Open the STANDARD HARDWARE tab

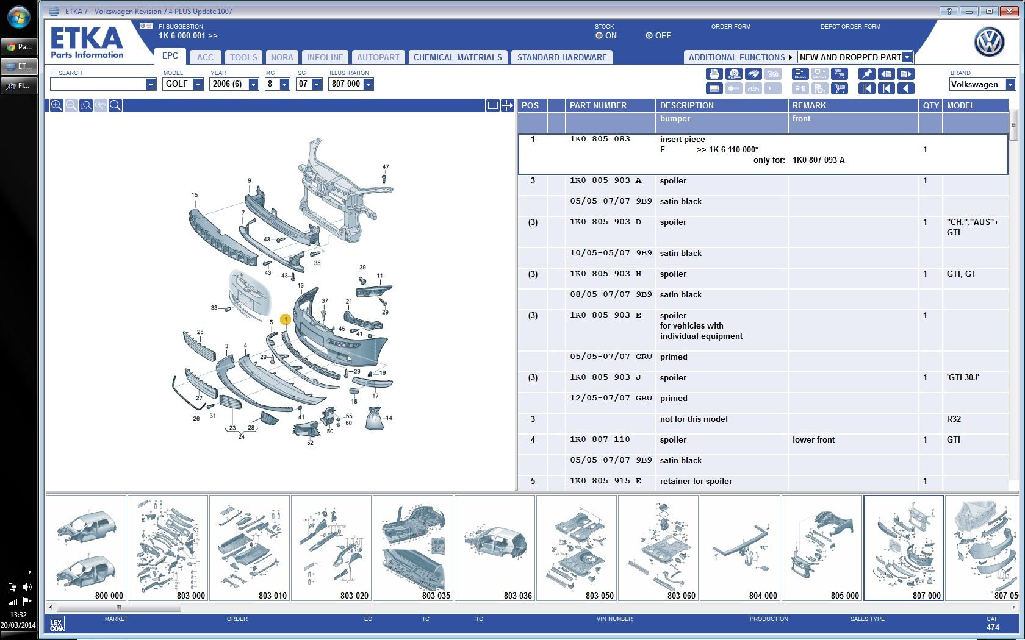coord(562,57)
